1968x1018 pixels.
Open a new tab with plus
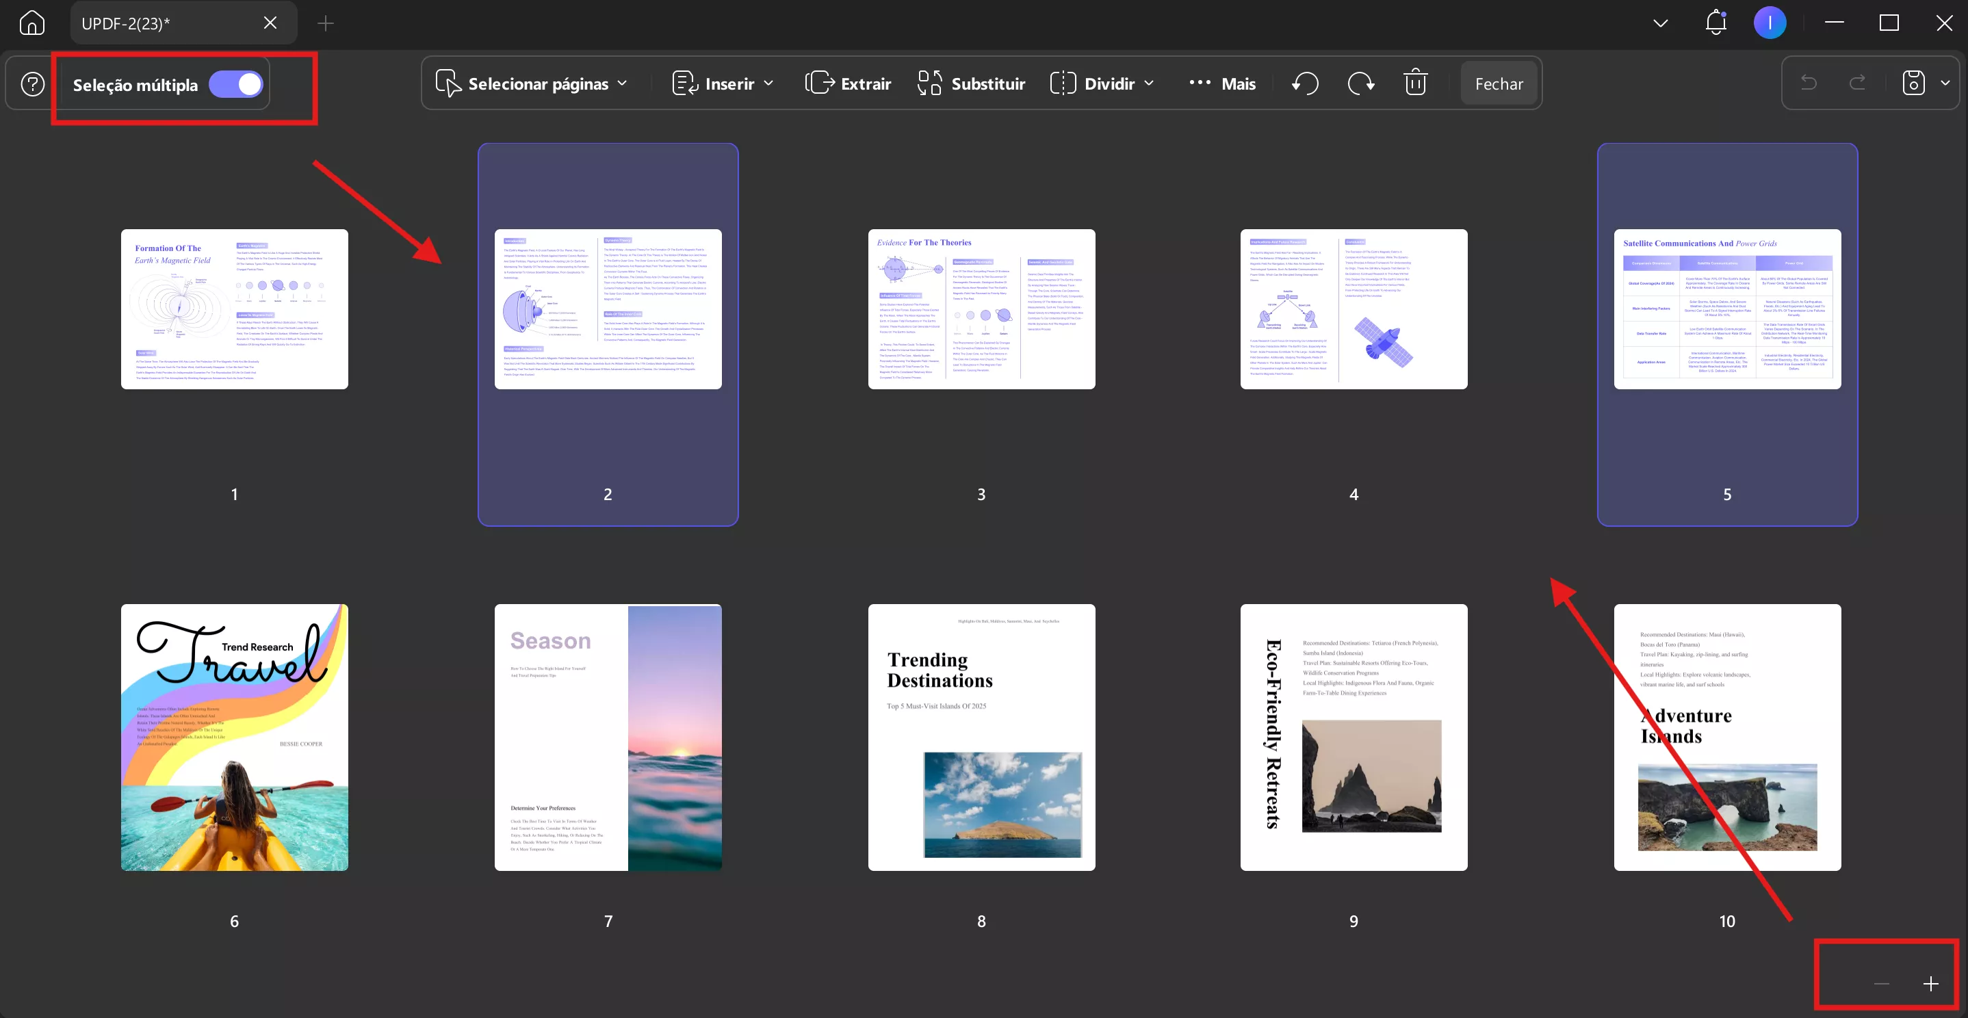tap(326, 23)
